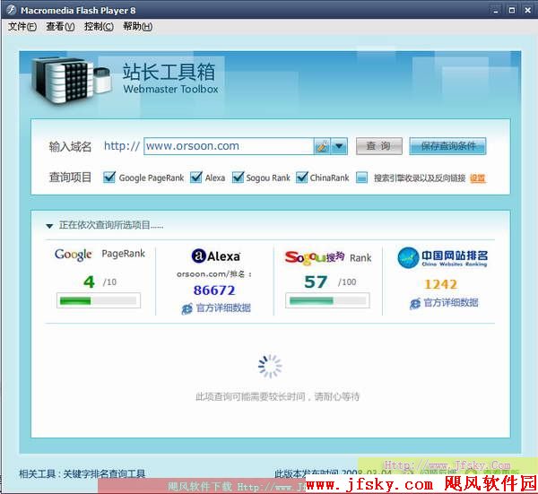Uncheck the Google PageRank checkbox
Screen dimensions: 538x494
click(109, 178)
